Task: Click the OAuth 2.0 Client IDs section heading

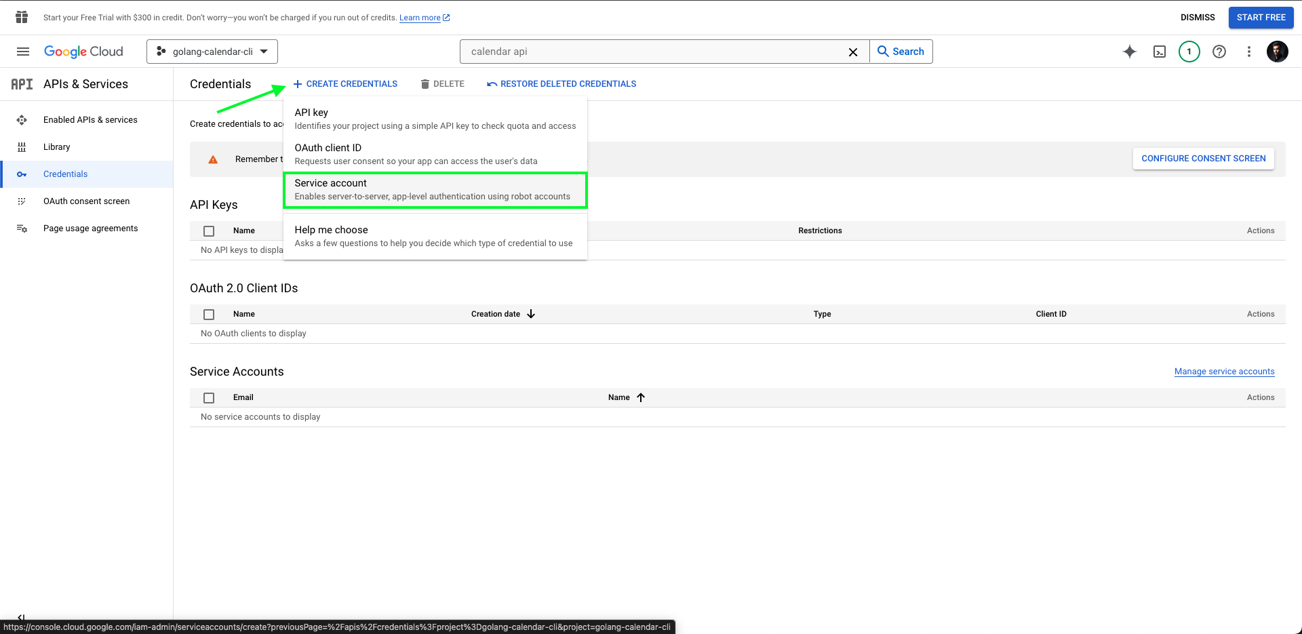Action: click(244, 288)
